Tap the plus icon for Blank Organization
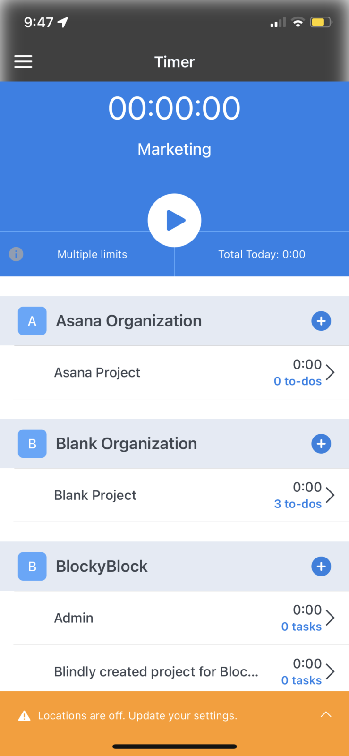The image size is (349, 756). coord(321,444)
